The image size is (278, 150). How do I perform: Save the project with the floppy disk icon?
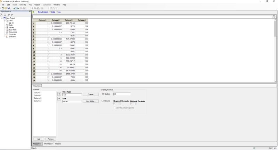point(8,8)
